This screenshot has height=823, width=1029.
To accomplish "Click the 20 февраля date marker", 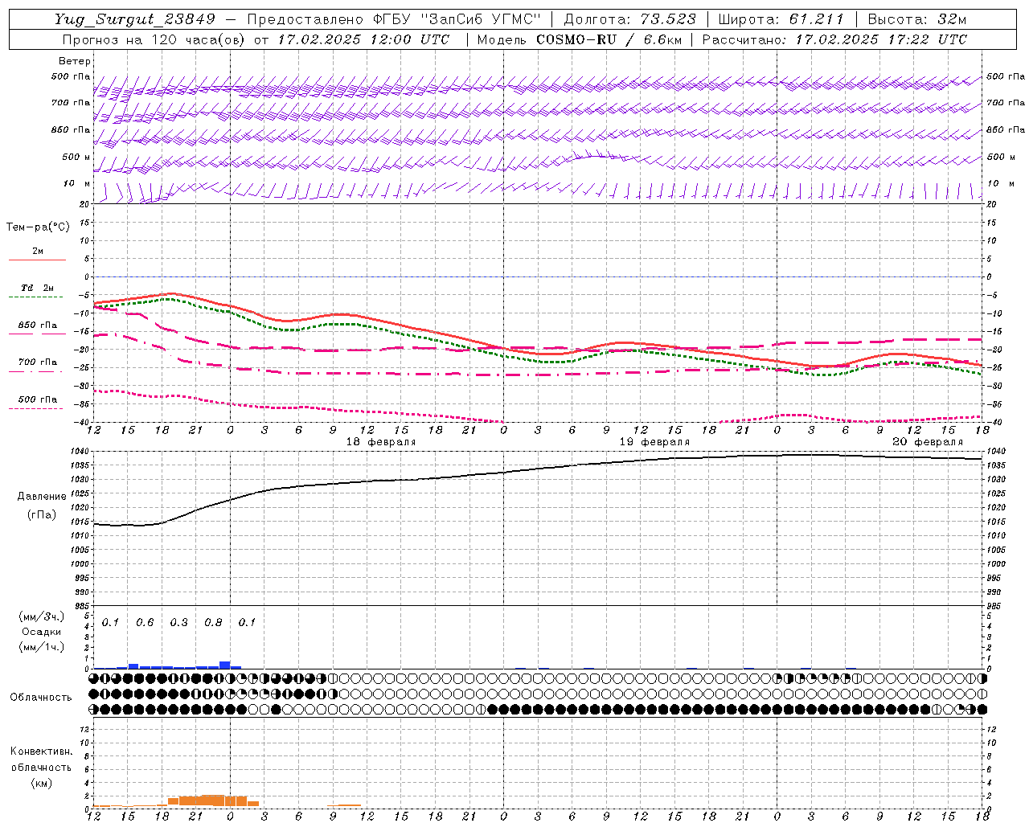I will click(x=928, y=442).
